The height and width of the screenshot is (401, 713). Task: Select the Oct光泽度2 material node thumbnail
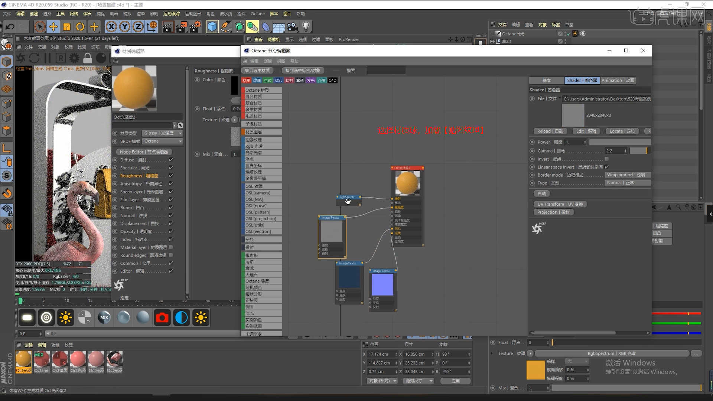(407, 183)
